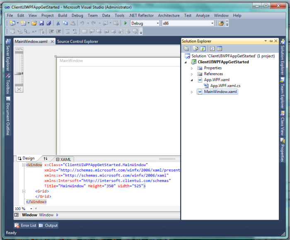Collapse the ClientUIWPFAppGetStarted project node
The image size is (290, 240).
(x=186, y=62)
